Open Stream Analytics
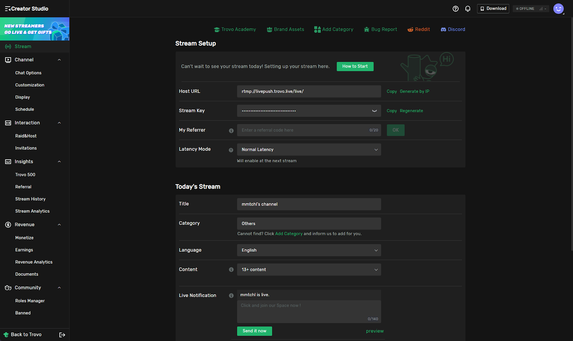The width and height of the screenshot is (573, 341). tap(32, 211)
